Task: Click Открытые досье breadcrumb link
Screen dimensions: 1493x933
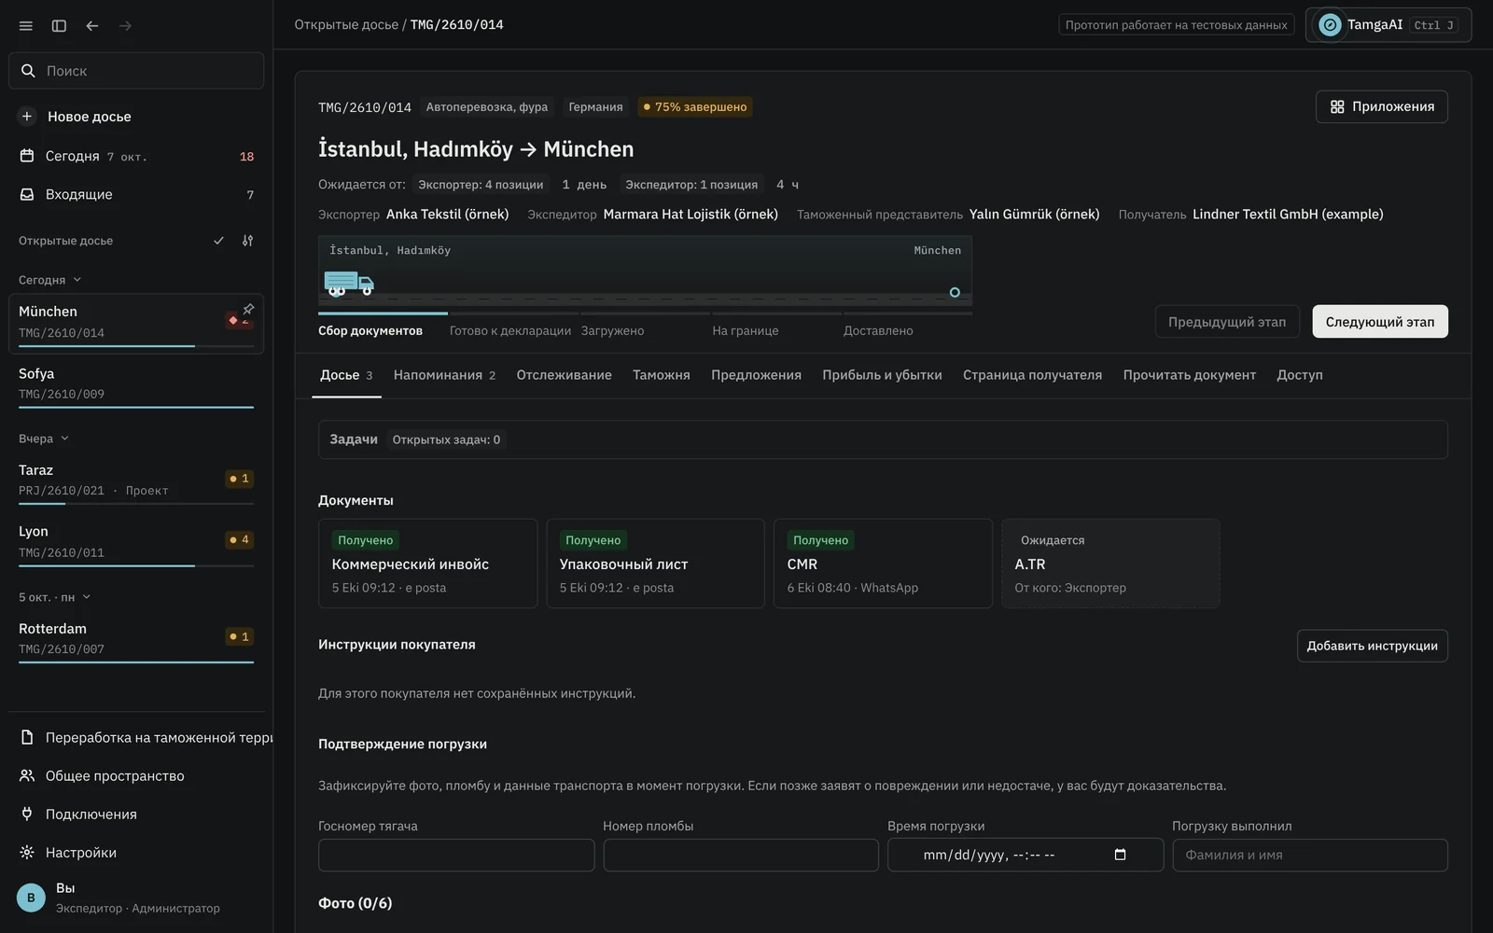Action: click(x=346, y=25)
